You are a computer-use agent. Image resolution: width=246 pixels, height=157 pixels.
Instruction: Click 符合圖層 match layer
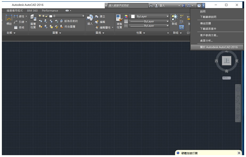coord(68,27)
